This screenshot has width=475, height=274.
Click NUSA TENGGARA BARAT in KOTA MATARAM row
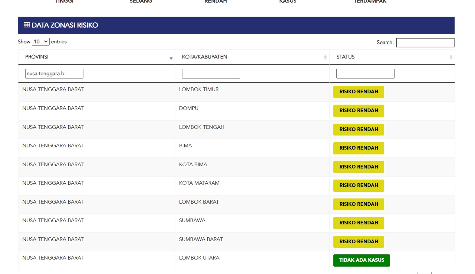pyautogui.click(x=53, y=183)
